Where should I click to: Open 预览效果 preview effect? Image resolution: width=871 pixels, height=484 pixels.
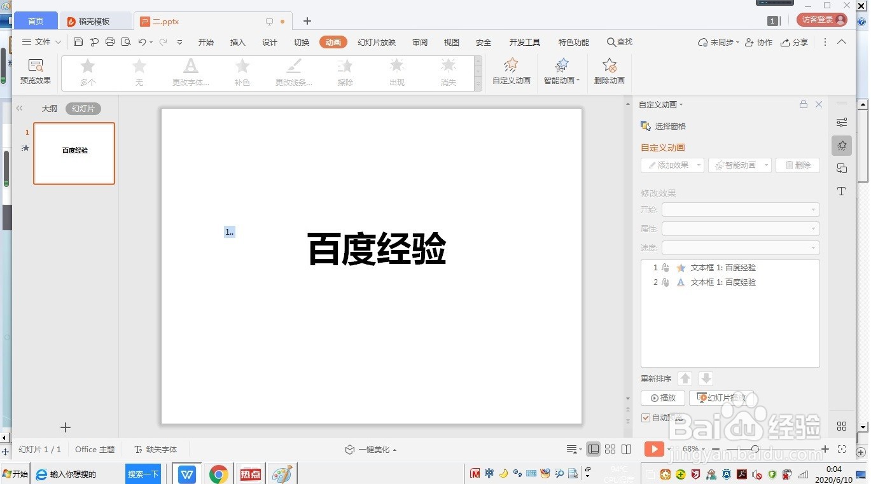pyautogui.click(x=36, y=72)
